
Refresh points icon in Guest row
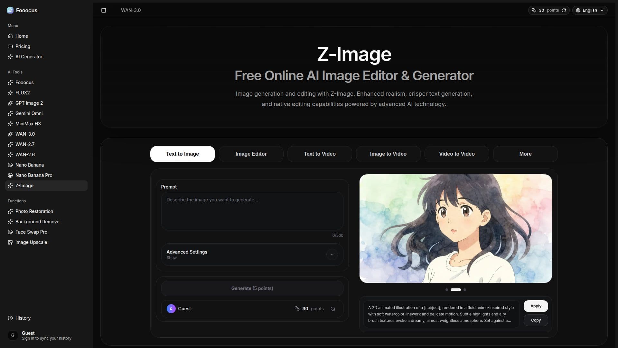333,309
